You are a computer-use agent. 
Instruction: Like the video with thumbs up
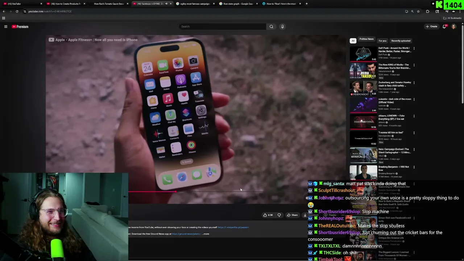268,215
